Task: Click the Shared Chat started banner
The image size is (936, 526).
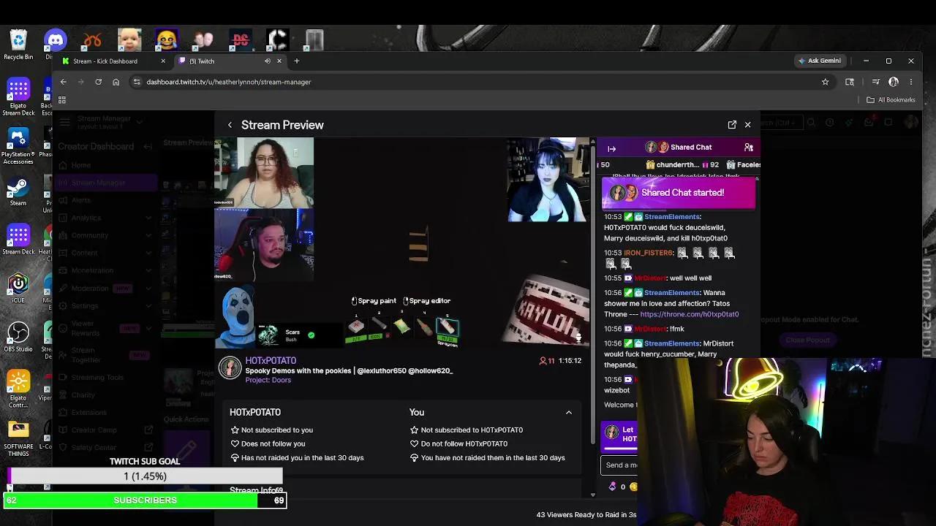Action: [679, 193]
